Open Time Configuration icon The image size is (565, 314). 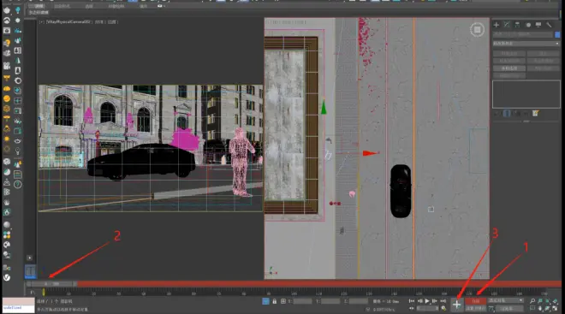443,309
